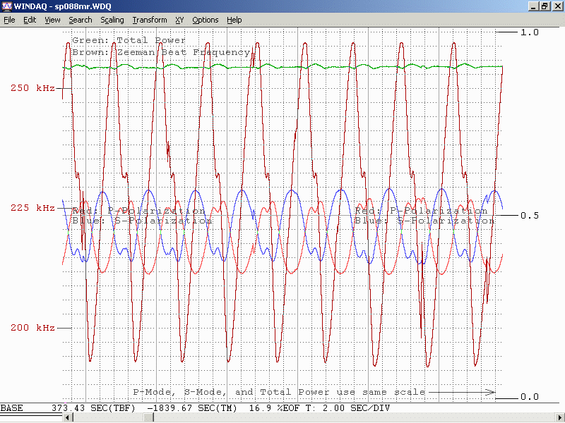Minimize the WinDaq window

[x=533, y=6]
